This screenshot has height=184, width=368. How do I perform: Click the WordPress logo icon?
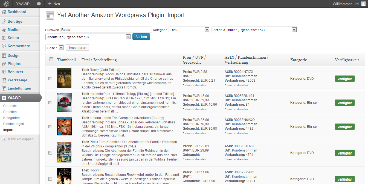point(6,4)
